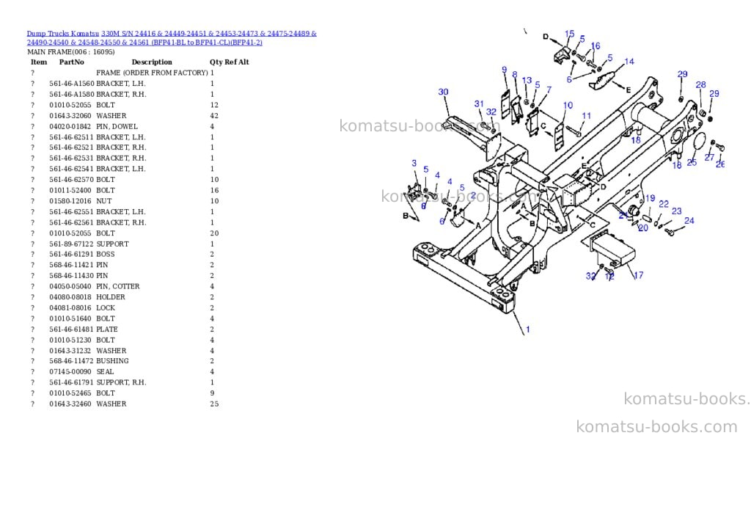Click the 'PLATE' description
751x532 pixels.
click(x=107, y=329)
